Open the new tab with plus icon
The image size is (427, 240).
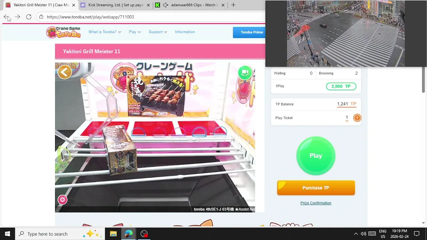pyautogui.click(x=233, y=5)
